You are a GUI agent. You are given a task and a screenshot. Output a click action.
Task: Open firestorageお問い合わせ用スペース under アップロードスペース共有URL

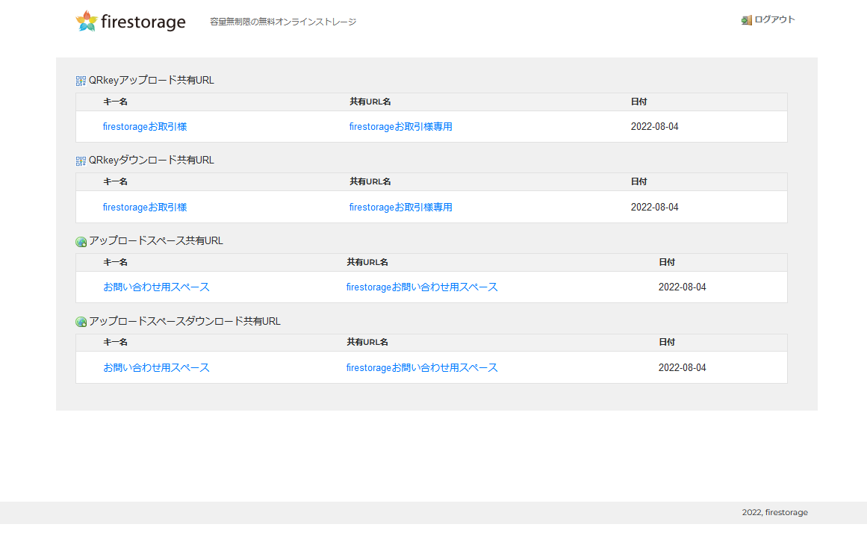click(x=422, y=287)
